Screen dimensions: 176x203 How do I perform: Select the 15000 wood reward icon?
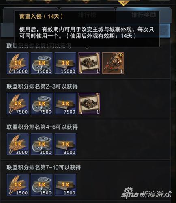coord(65,63)
